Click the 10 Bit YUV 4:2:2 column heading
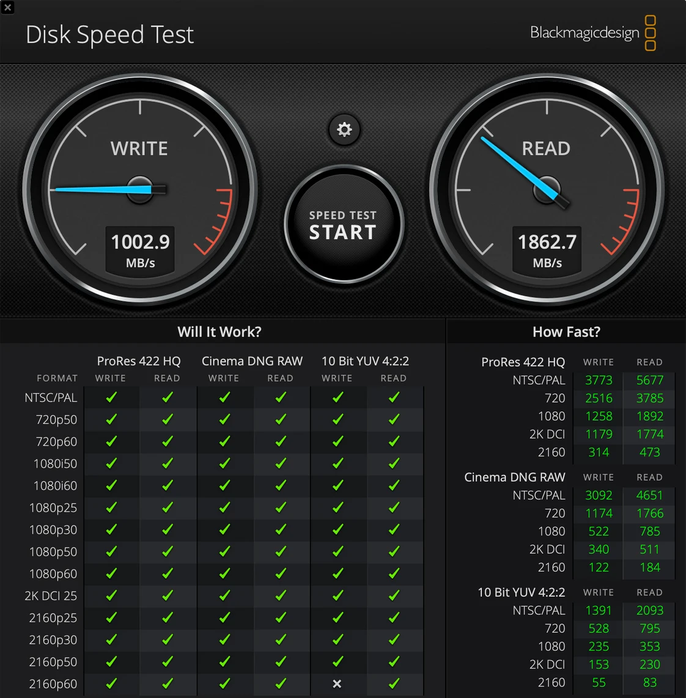This screenshot has height=698, width=686. pyautogui.click(x=365, y=361)
